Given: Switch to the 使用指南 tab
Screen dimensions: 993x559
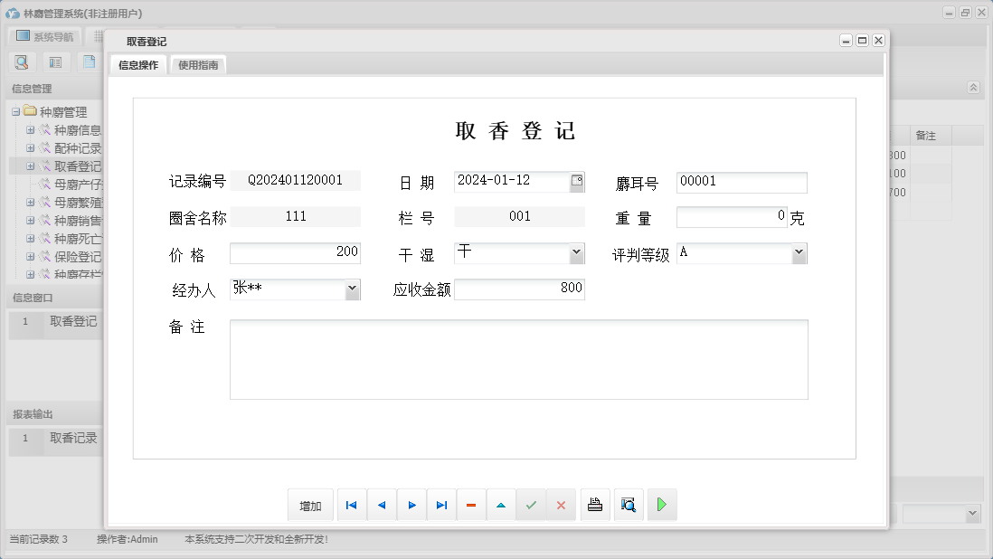Looking at the screenshot, I should [197, 64].
